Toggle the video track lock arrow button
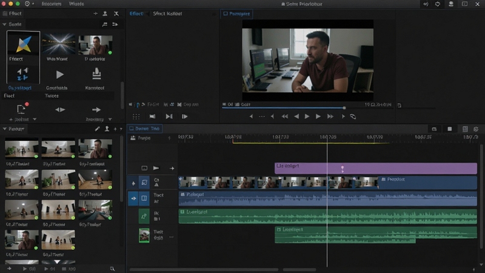Image resolution: width=485 pixels, height=273 pixels. point(133,183)
